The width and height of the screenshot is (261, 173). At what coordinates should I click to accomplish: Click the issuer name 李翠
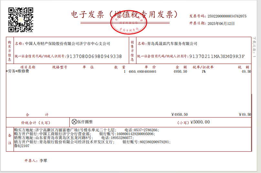43,160
